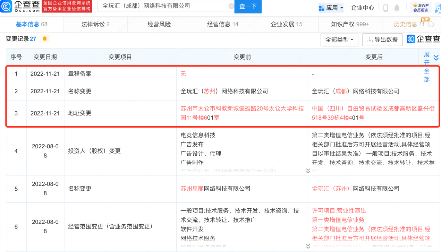Open the mobile app phone icon
Image resolution: width=441 pixels, height=252 pixels.
[385, 8]
